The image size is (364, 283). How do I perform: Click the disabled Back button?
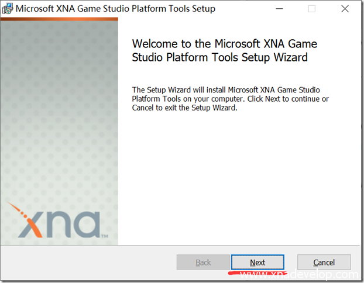203,263
